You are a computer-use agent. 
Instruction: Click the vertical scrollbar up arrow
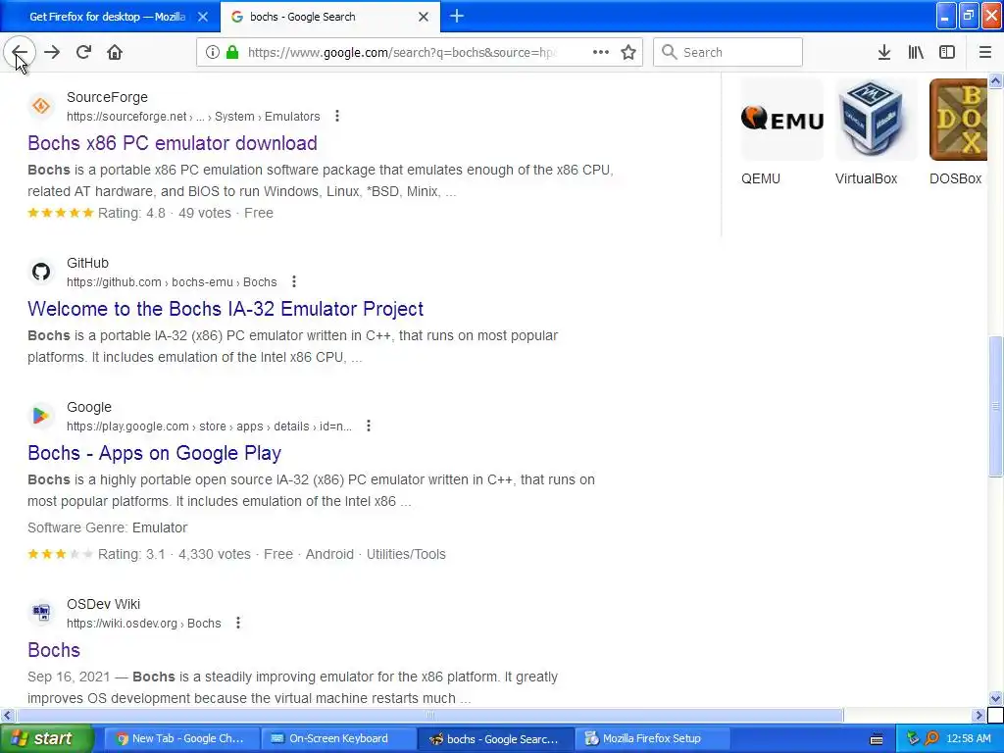(x=996, y=80)
